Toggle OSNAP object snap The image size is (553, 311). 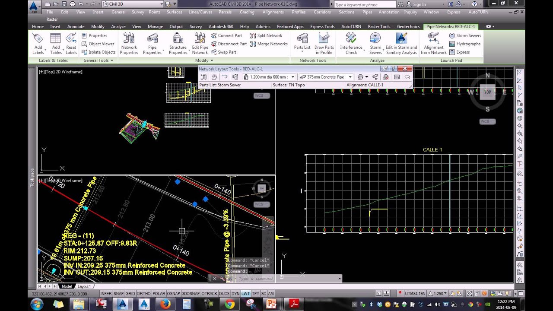(x=173, y=293)
